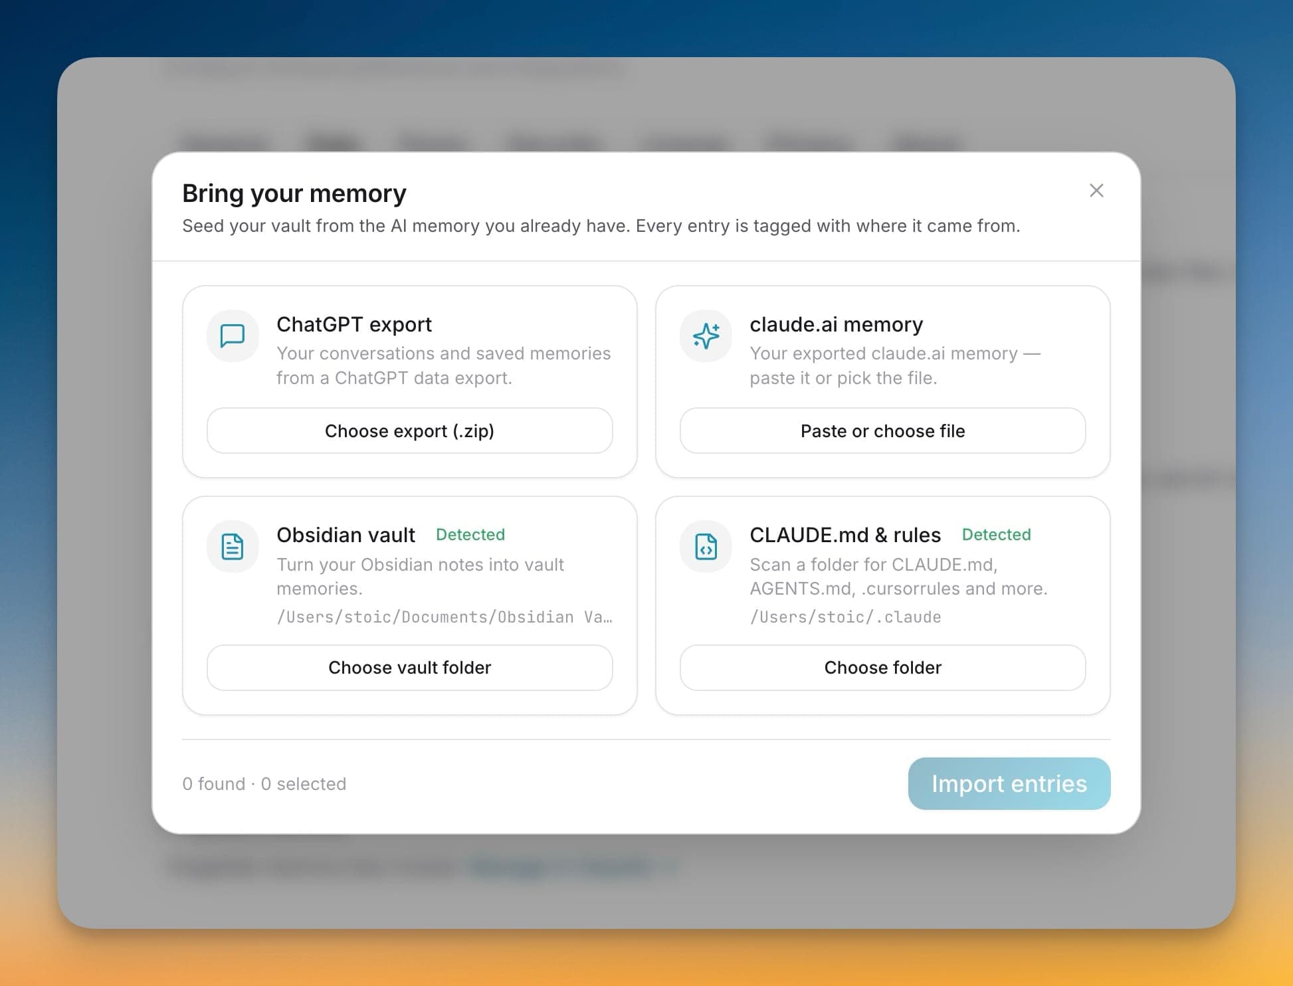Open Choose vault folder for Obsidian
This screenshot has width=1293, height=986.
click(409, 667)
